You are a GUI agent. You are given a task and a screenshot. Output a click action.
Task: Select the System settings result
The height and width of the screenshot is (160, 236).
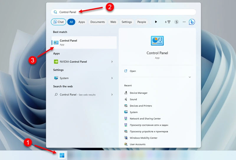pyautogui.click(x=84, y=78)
